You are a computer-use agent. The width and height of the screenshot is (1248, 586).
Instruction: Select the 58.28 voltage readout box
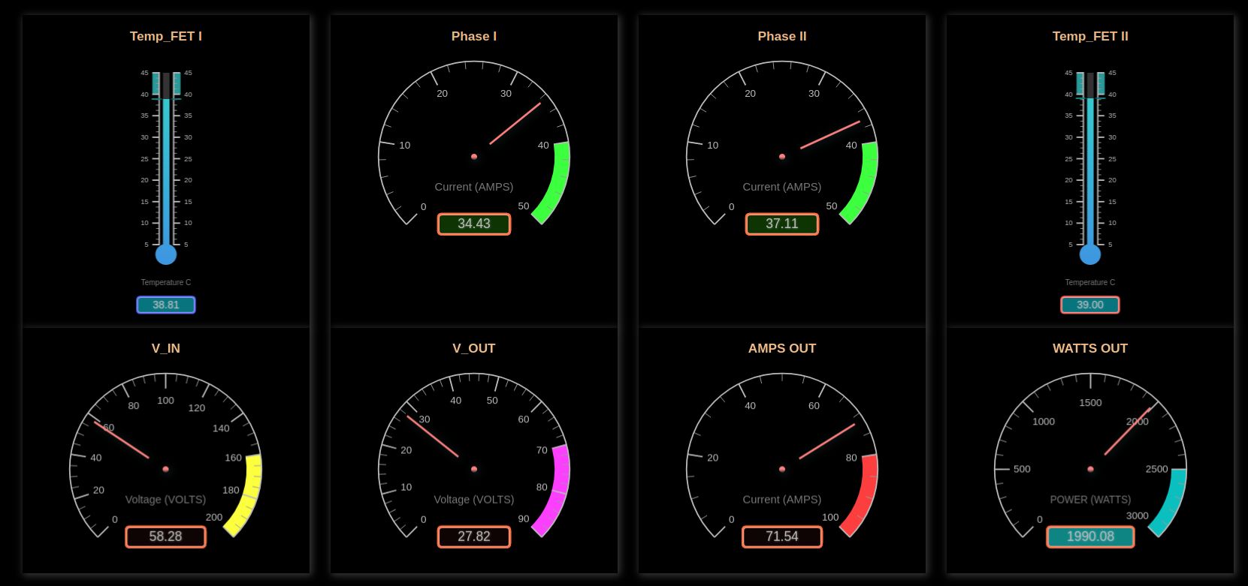pos(166,536)
